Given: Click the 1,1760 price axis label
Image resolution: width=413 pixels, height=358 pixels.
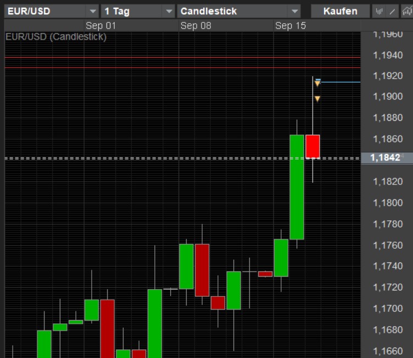Looking at the screenshot, I should [388, 245].
